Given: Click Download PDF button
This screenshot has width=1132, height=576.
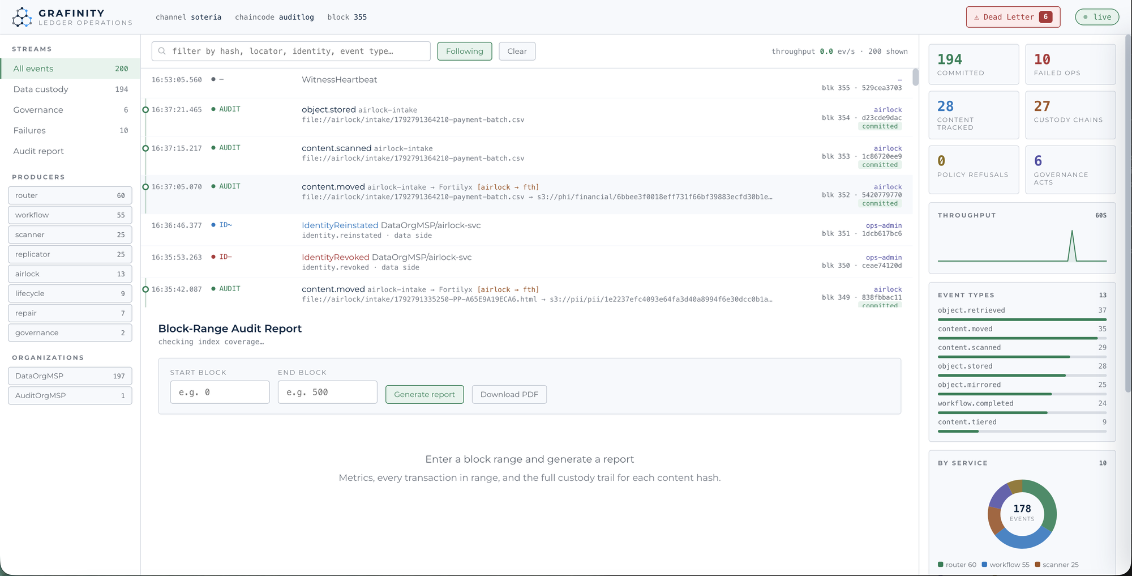Looking at the screenshot, I should click(509, 394).
